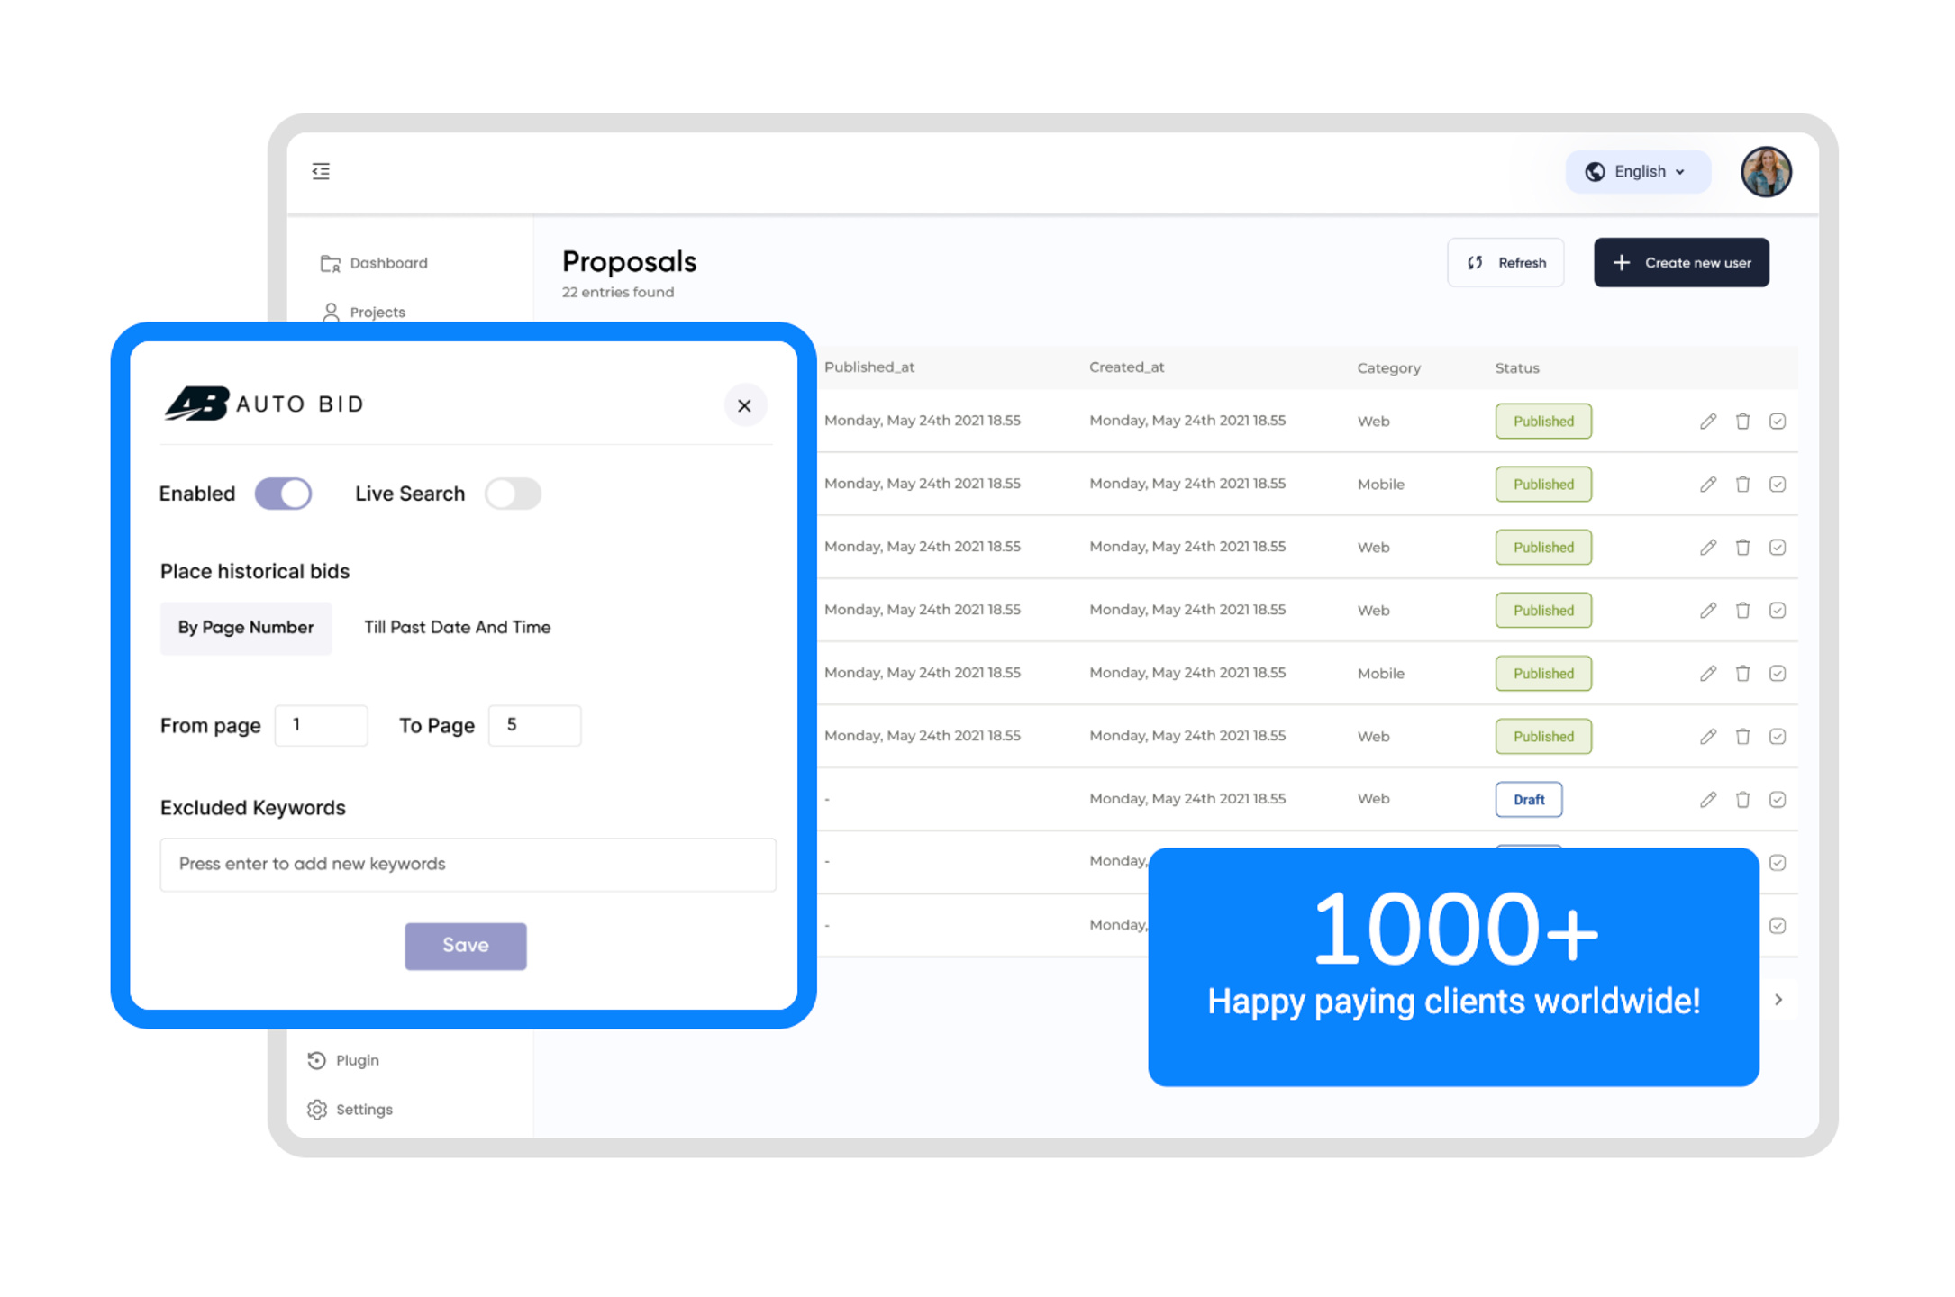
Task: Check the second Mobile-category proposal's check icon
Action: click(x=1778, y=674)
